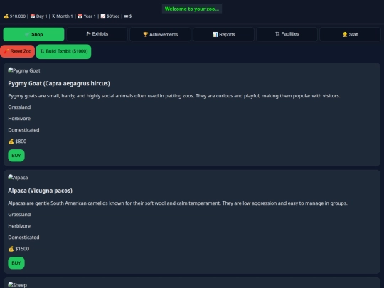Open the Shop tab

(x=34, y=34)
